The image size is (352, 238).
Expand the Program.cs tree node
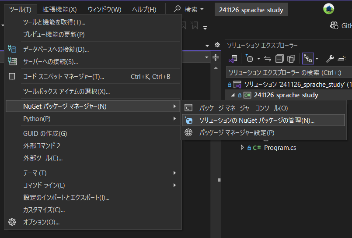242,147
